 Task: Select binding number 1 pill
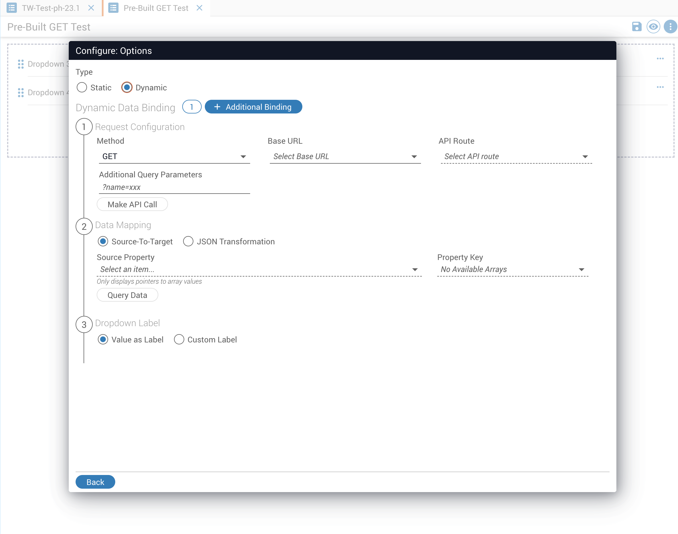click(192, 107)
